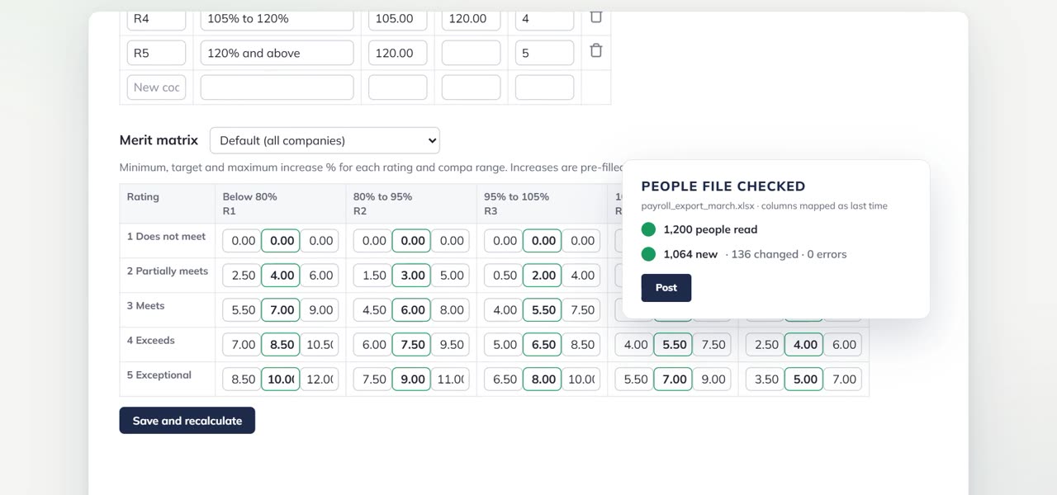Edit R4 minimum value 105.00

[x=397, y=18]
